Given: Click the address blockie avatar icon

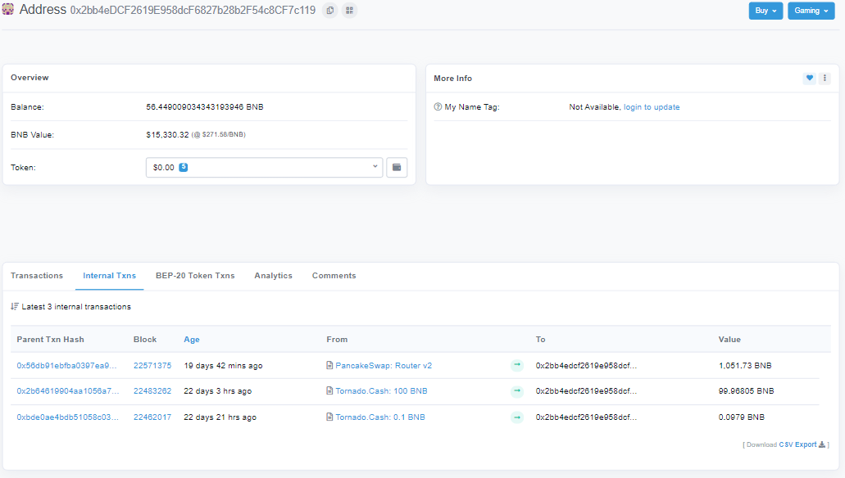Looking at the screenshot, I should tap(8, 9).
